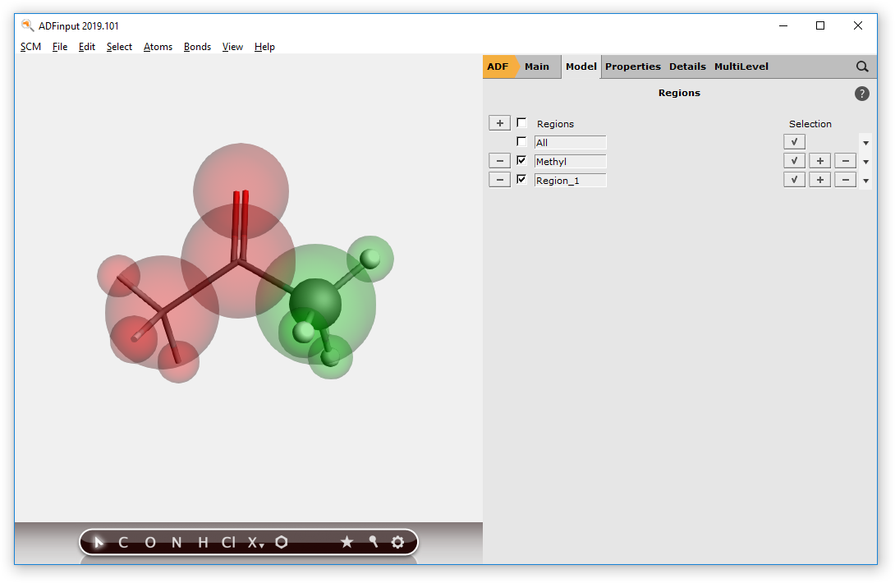Open the X other-elements dropdown
Viewport: 895px width, 583px height.
pos(255,542)
